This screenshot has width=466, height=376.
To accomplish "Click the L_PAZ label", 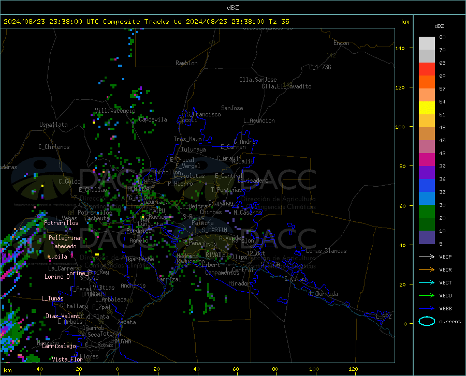I will pyautogui.click(x=384, y=317).
